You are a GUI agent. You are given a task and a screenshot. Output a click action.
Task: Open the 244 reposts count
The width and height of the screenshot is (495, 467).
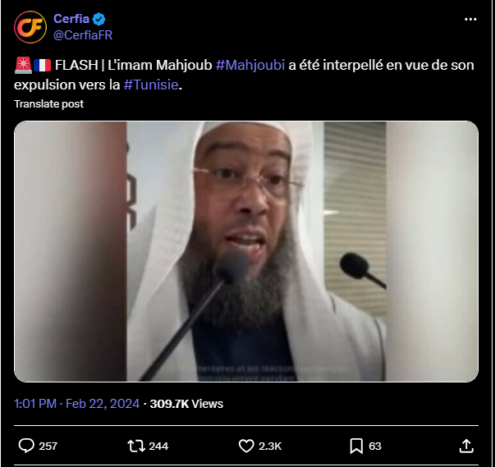pyautogui.click(x=158, y=446)
